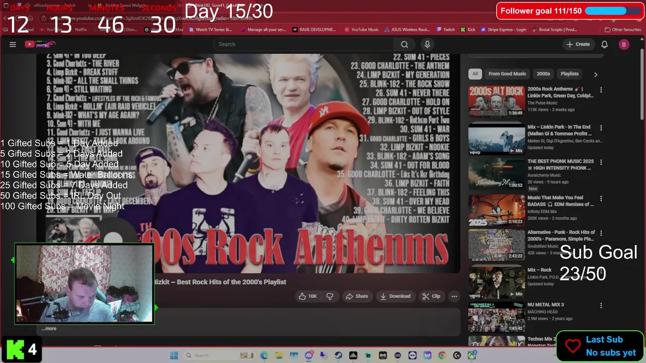
Task: Select the Playlists filter chip
Action: [569, 74]
